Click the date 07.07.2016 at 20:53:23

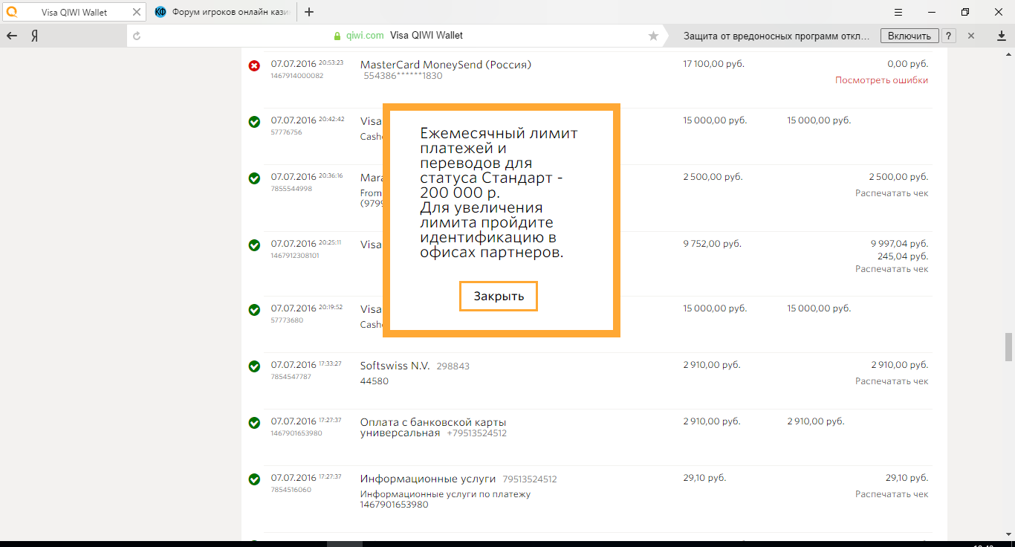point(294,64)
